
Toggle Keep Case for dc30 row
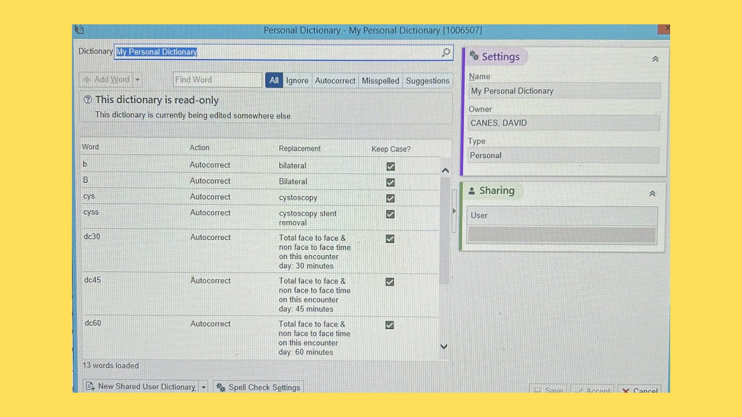[390, 239]
